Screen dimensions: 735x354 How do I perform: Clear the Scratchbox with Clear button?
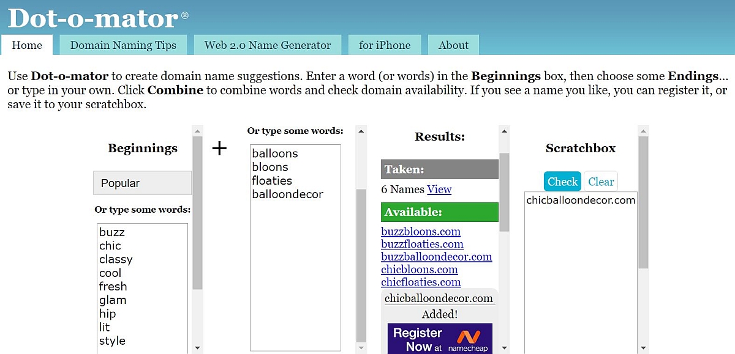click(x=601, y=182)
